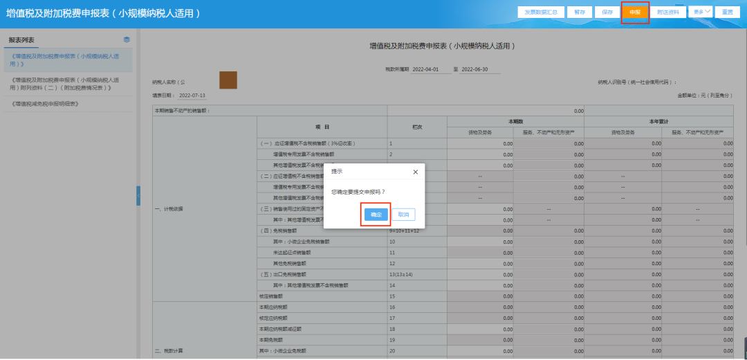Click the tax period start date 2022-04-01
Screen dimensions: 747x360
[x=431, y=70]
